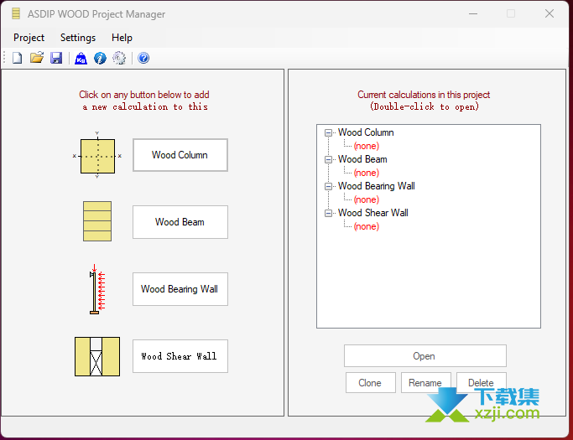Click the ASDIP WOOD title bar app icon

point(16,13)
